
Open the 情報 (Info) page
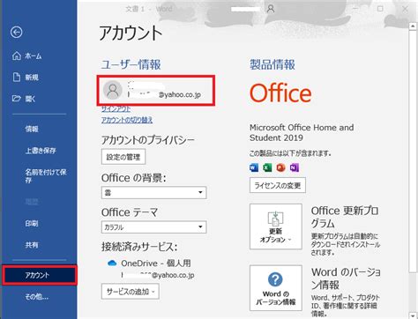(x=32, y=129)
